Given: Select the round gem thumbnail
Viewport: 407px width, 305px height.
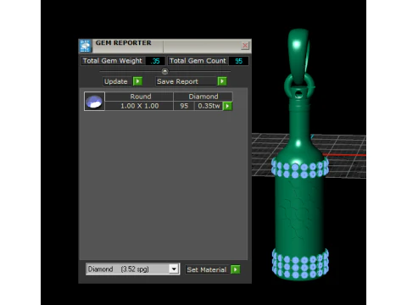Looking at the screenshot, I should click(94, 101).
